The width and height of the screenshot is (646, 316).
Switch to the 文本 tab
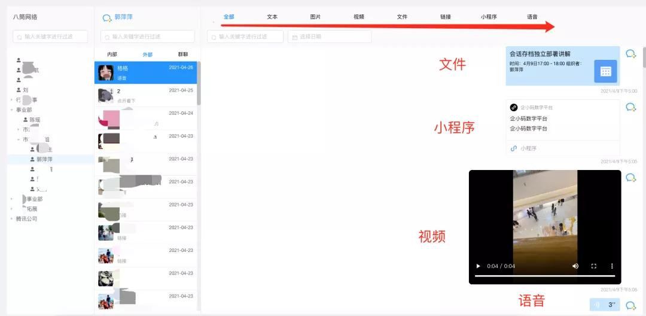pyautogui.click(x=272, y=17)
